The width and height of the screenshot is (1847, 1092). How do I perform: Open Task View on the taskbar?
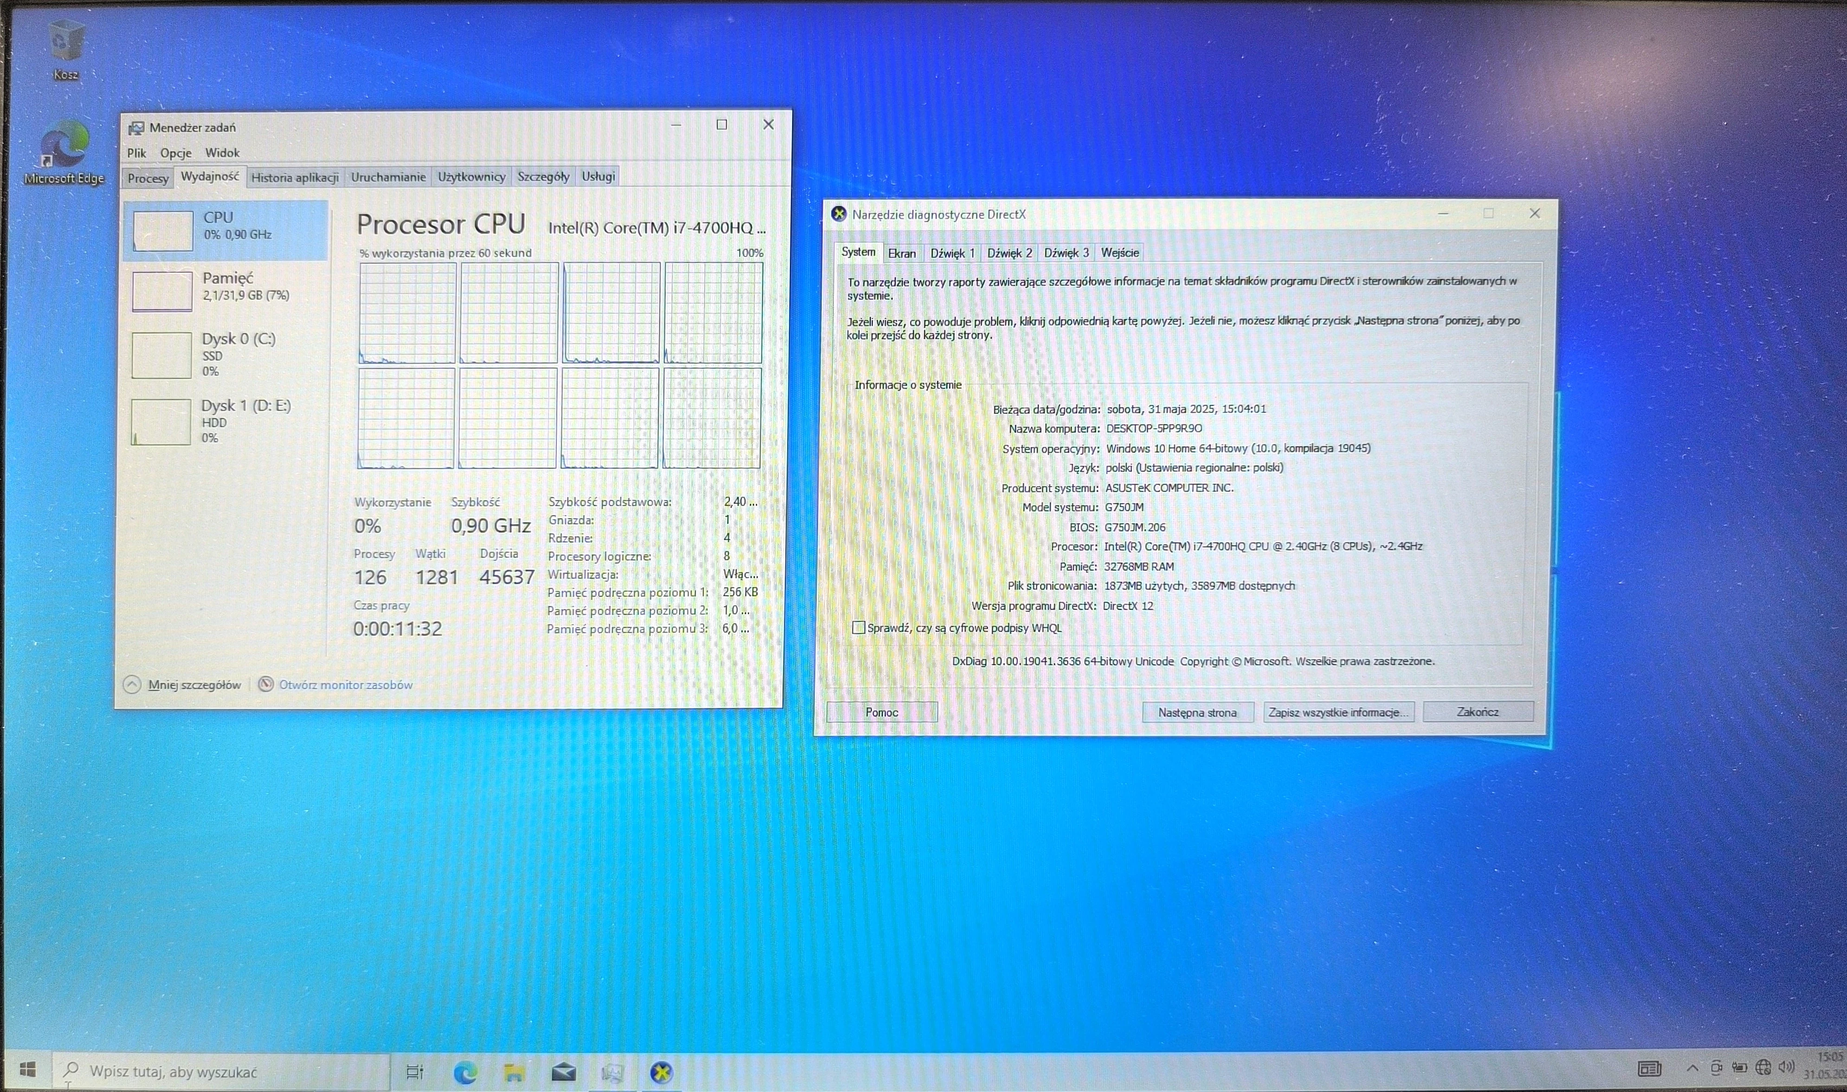[415, 1072]
